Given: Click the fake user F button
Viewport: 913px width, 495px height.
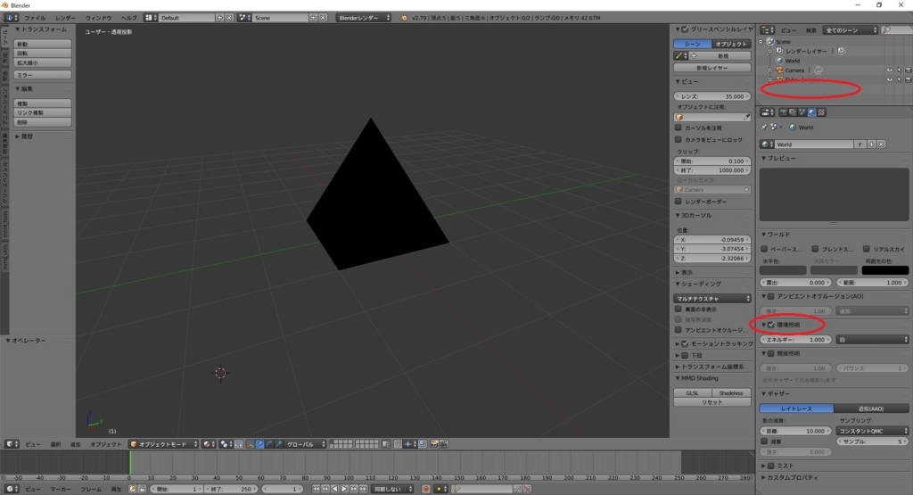Looking at the screenshot, I should (x=860, y=144).
